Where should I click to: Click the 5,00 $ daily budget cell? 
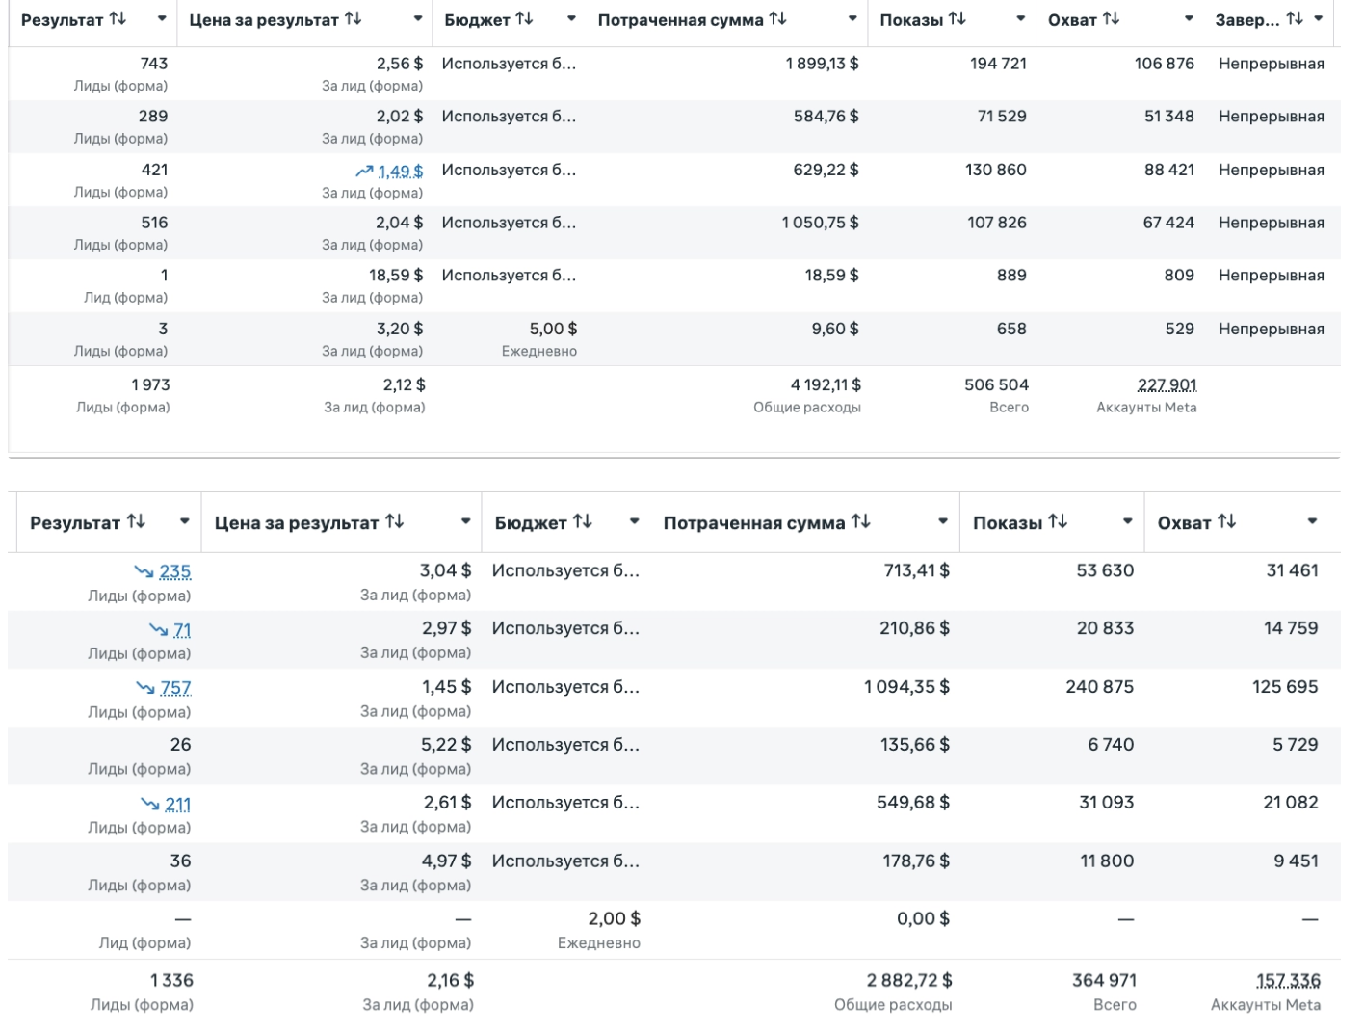point(553,329)
